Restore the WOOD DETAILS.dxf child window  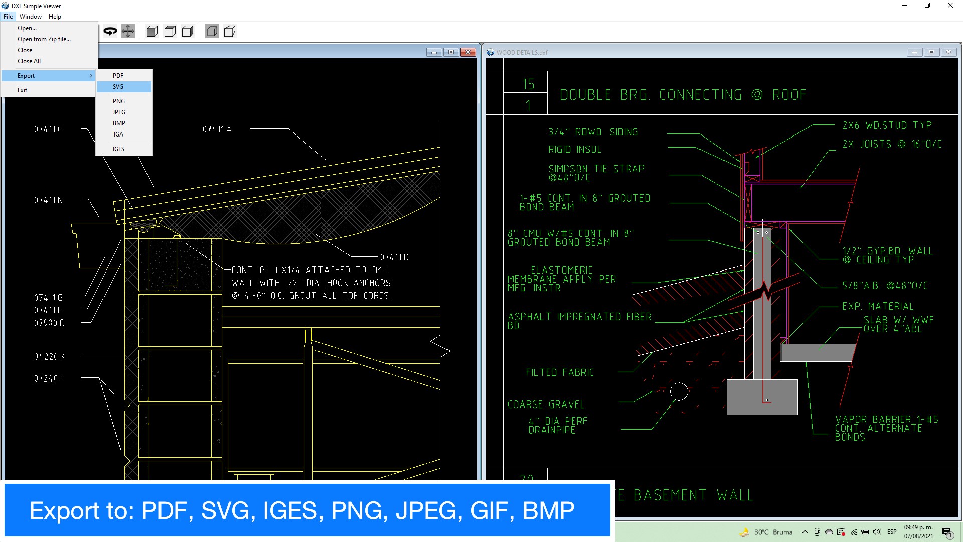click(931, 52)
